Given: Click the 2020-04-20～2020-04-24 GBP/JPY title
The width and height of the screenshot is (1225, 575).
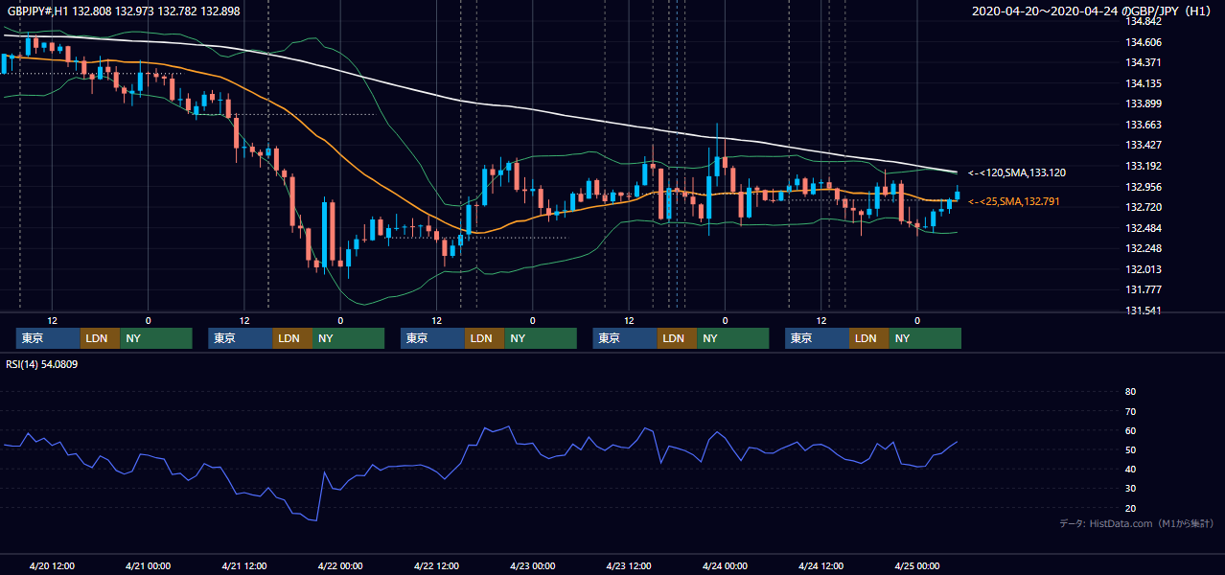Looking at the screenshot, I should [1092, 11].
